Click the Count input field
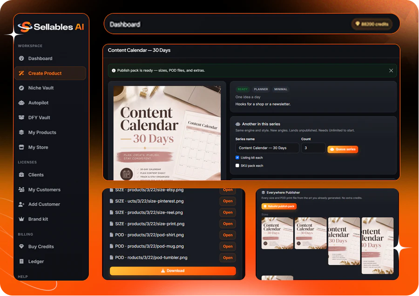Image resolution: width=419 pixels, height=296 pixels. (313, 148)
